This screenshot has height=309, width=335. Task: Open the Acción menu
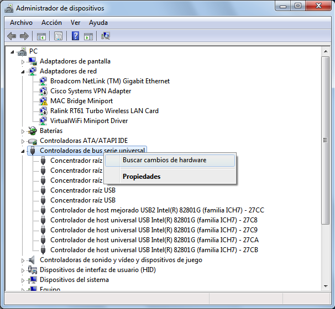[x=51, y=23]
